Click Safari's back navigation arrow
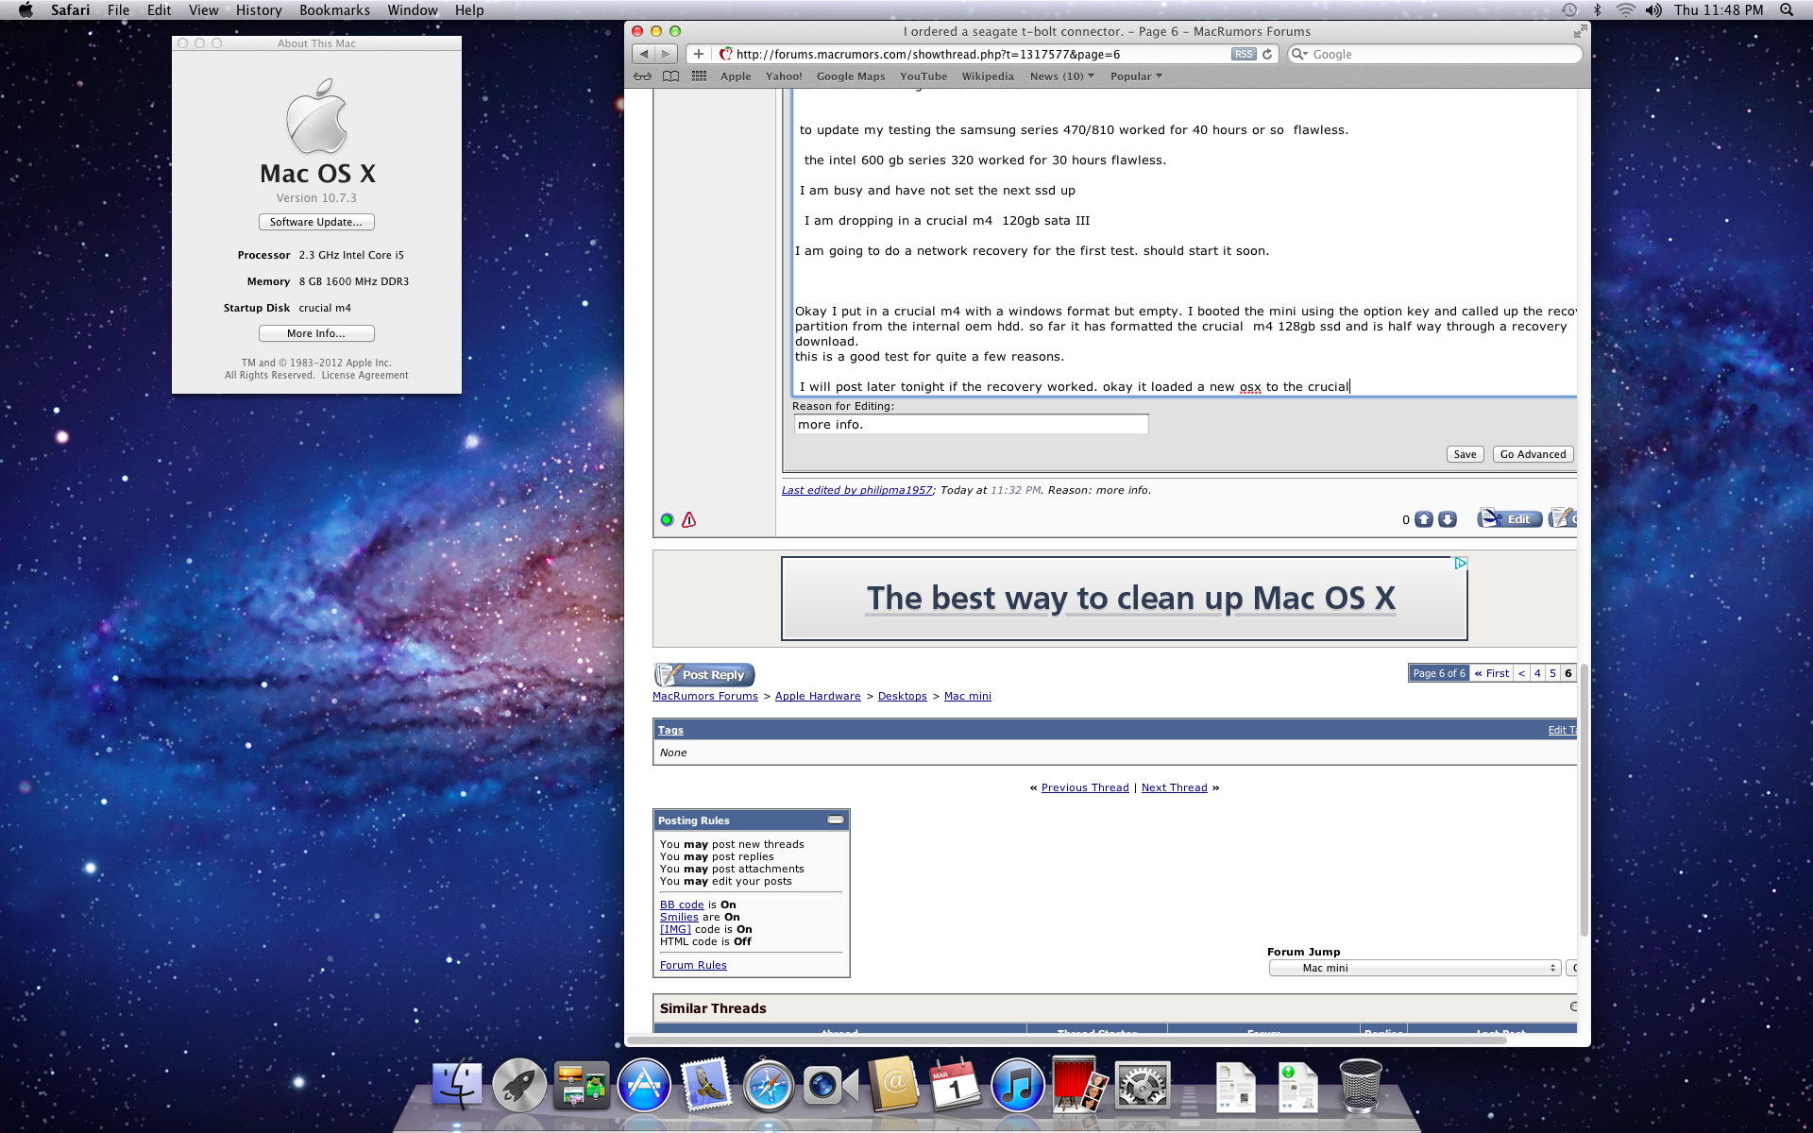The height and width of the screenshot is (1133, 1813). coord(644,54)
